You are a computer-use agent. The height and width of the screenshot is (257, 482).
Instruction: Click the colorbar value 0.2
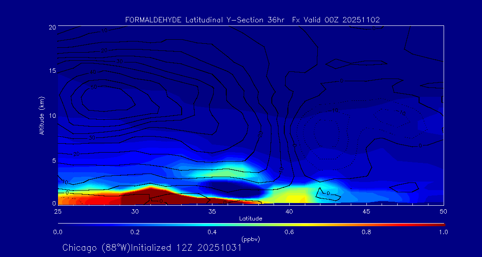(x=135, y=232)
